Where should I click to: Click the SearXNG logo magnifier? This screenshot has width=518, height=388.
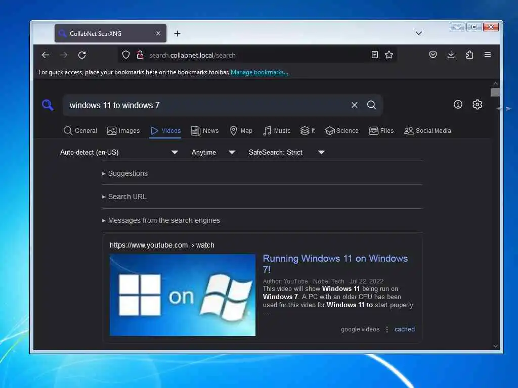tap(48, 105)
